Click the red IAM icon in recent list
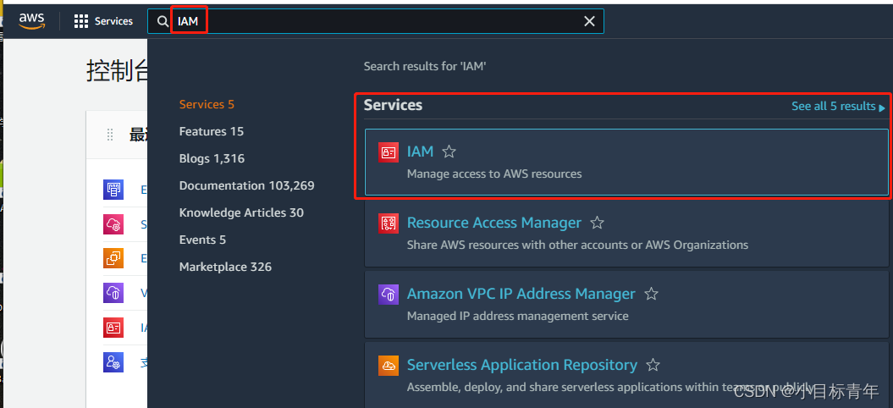893x408 pixels. (x=113, y=328)
